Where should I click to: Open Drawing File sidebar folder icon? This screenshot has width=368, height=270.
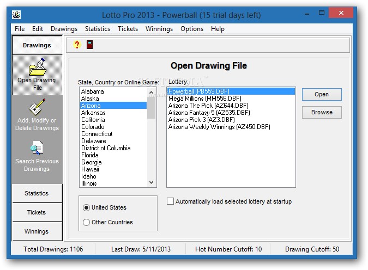(x=37, y=68)
